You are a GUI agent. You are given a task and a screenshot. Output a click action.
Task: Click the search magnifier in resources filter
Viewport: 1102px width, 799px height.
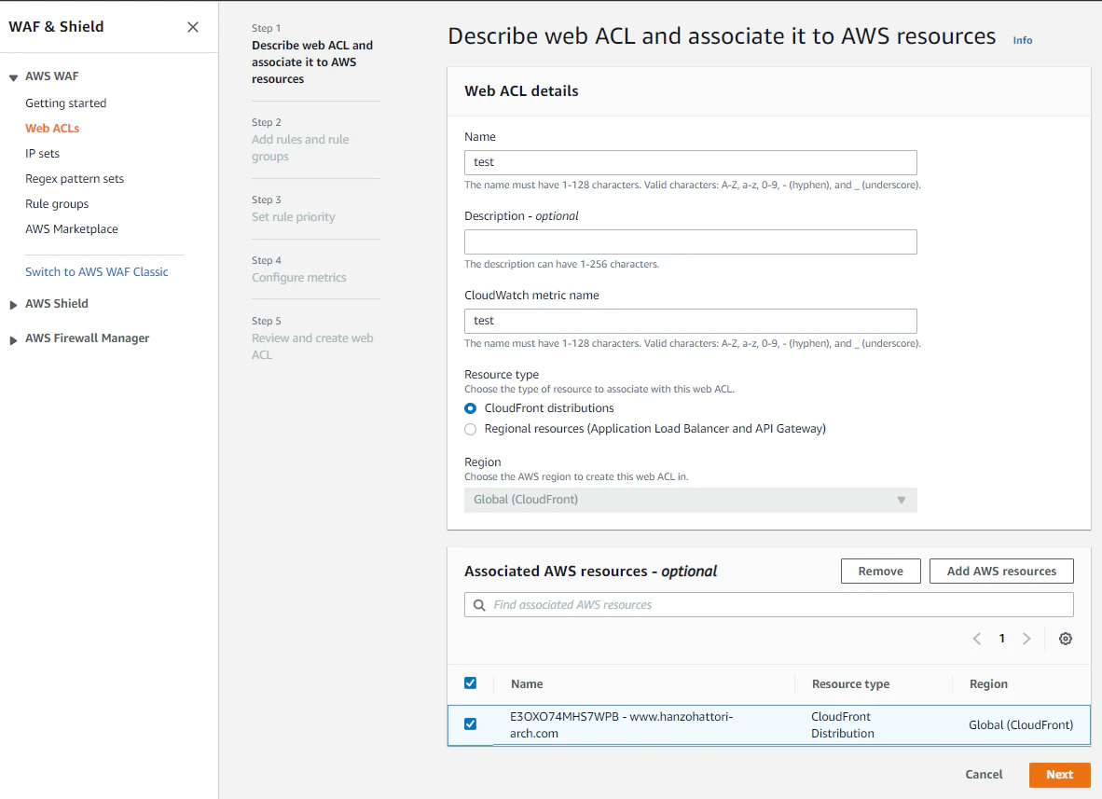[479, 605]
